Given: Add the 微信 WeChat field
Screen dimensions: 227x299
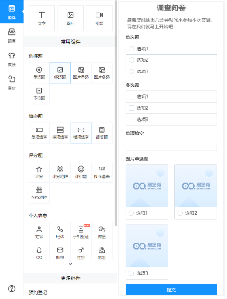Looking at the screenshot, I should pos(102,233).
